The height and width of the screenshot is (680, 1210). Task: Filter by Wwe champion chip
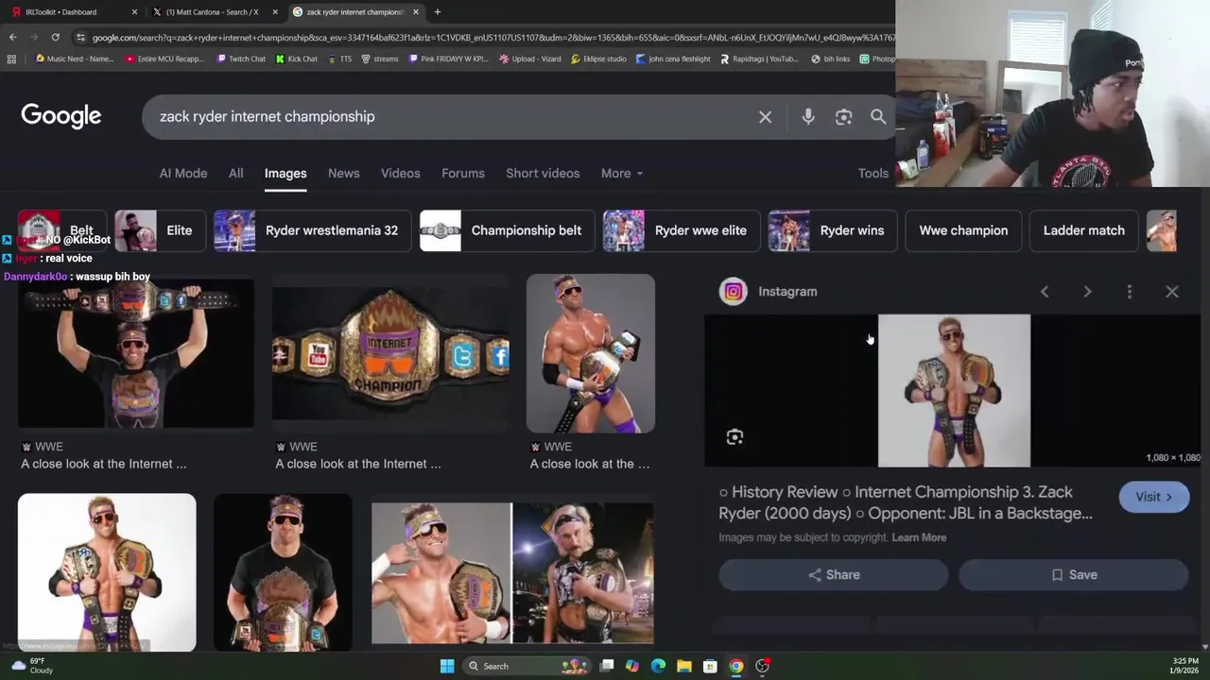point(963,230)
